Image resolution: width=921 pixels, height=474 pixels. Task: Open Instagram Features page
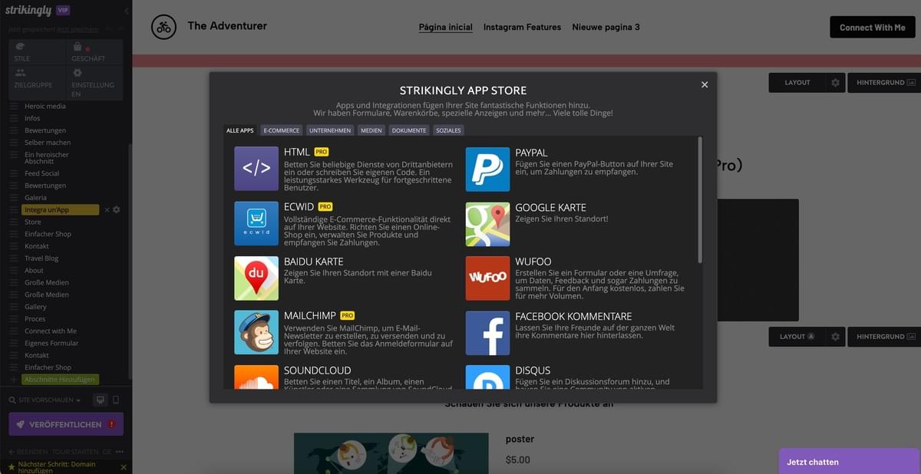pyautogui.click(x=522, y=27)
